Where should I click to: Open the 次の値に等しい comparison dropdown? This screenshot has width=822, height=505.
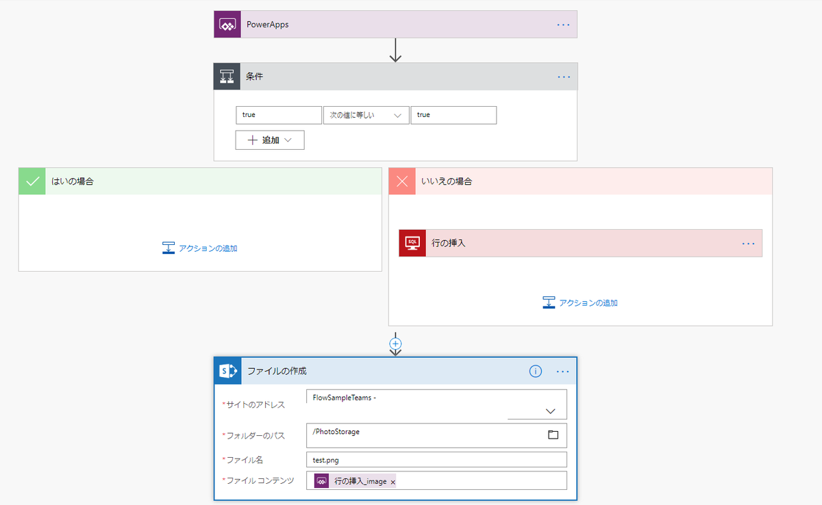point(366,115)
